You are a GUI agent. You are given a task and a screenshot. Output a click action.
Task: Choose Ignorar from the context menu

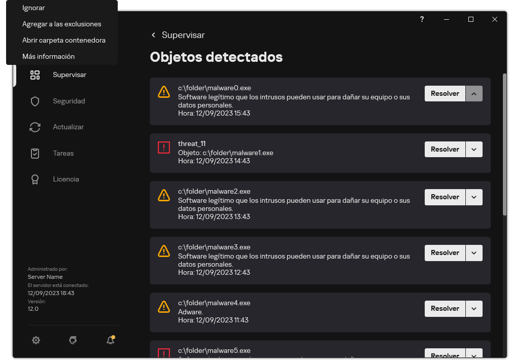point(33,8)
